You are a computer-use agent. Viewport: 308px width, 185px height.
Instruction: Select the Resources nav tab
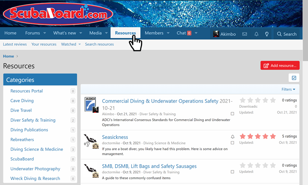[126, 33]
